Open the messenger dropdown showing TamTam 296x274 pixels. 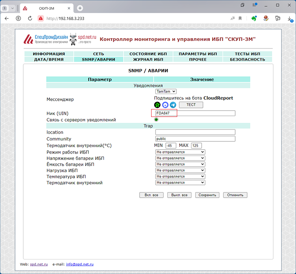[166, 91]
